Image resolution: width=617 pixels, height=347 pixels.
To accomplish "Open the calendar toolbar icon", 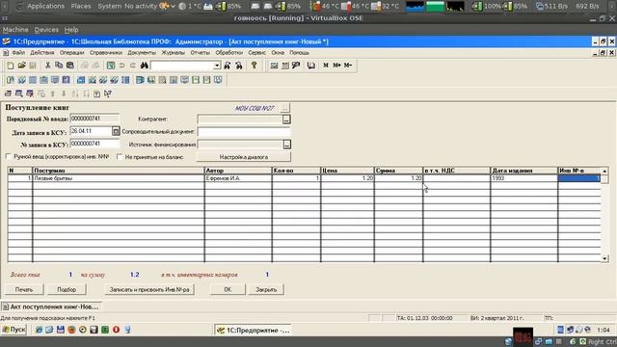I will 285,66.
